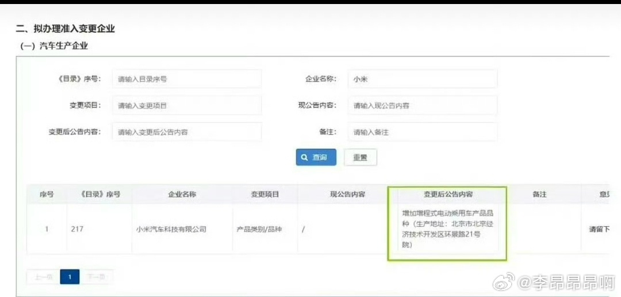This screenshot has height=297, width=621.
Task: Click the 备注 column header
Action: [x=539, y=194]
